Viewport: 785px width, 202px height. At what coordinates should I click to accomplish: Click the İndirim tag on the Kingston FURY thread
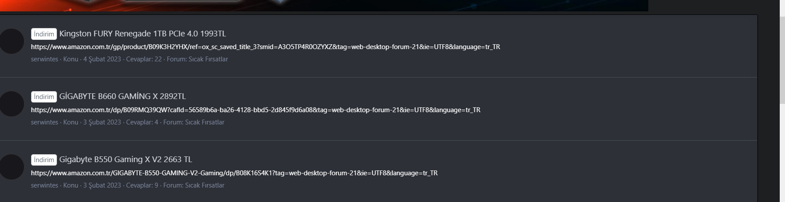pyautogui.click(x=44, y=34)
